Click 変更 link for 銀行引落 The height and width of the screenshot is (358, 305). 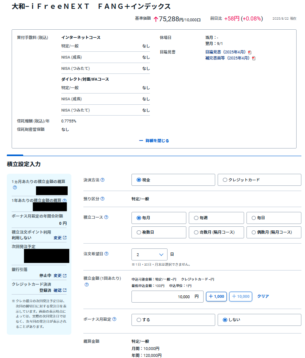coord(57,276)
